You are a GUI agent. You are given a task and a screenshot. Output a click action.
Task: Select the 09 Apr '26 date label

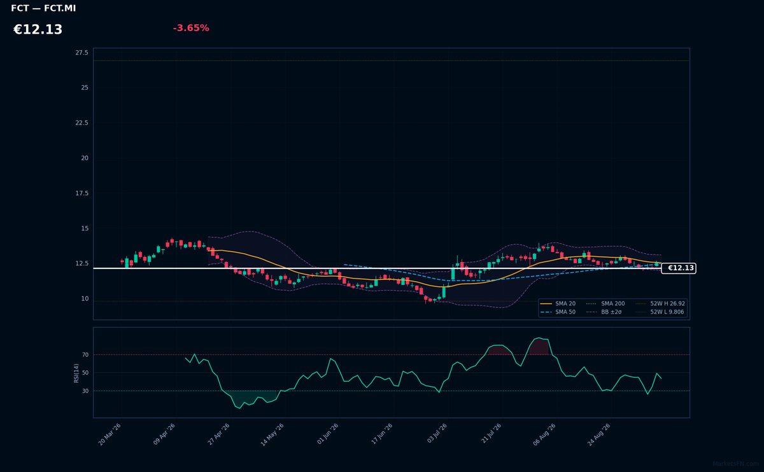[x=164, y=434]
